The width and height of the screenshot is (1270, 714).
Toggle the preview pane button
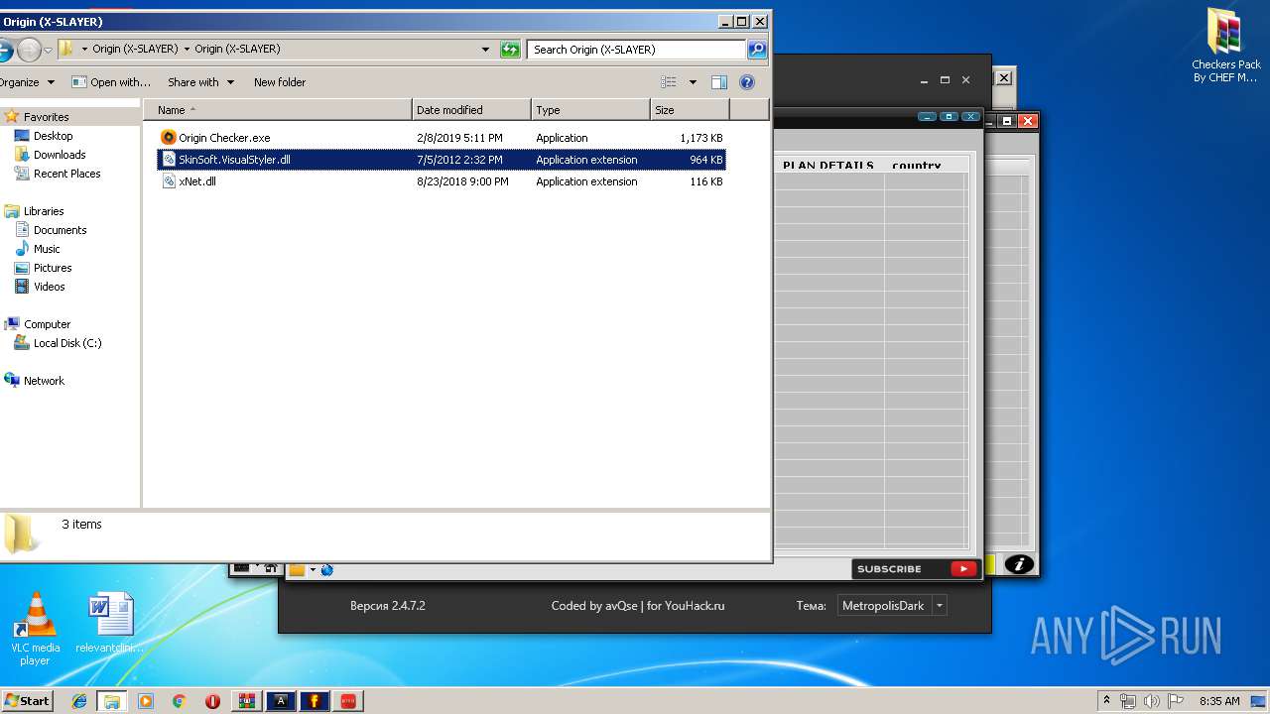(x=719, y=82)
